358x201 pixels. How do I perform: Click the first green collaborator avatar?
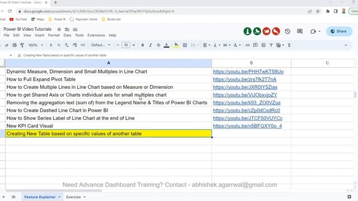click(247, 31)
